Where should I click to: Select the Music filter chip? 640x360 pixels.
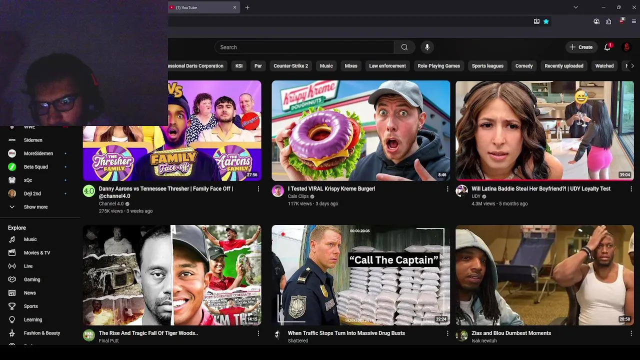326,66
